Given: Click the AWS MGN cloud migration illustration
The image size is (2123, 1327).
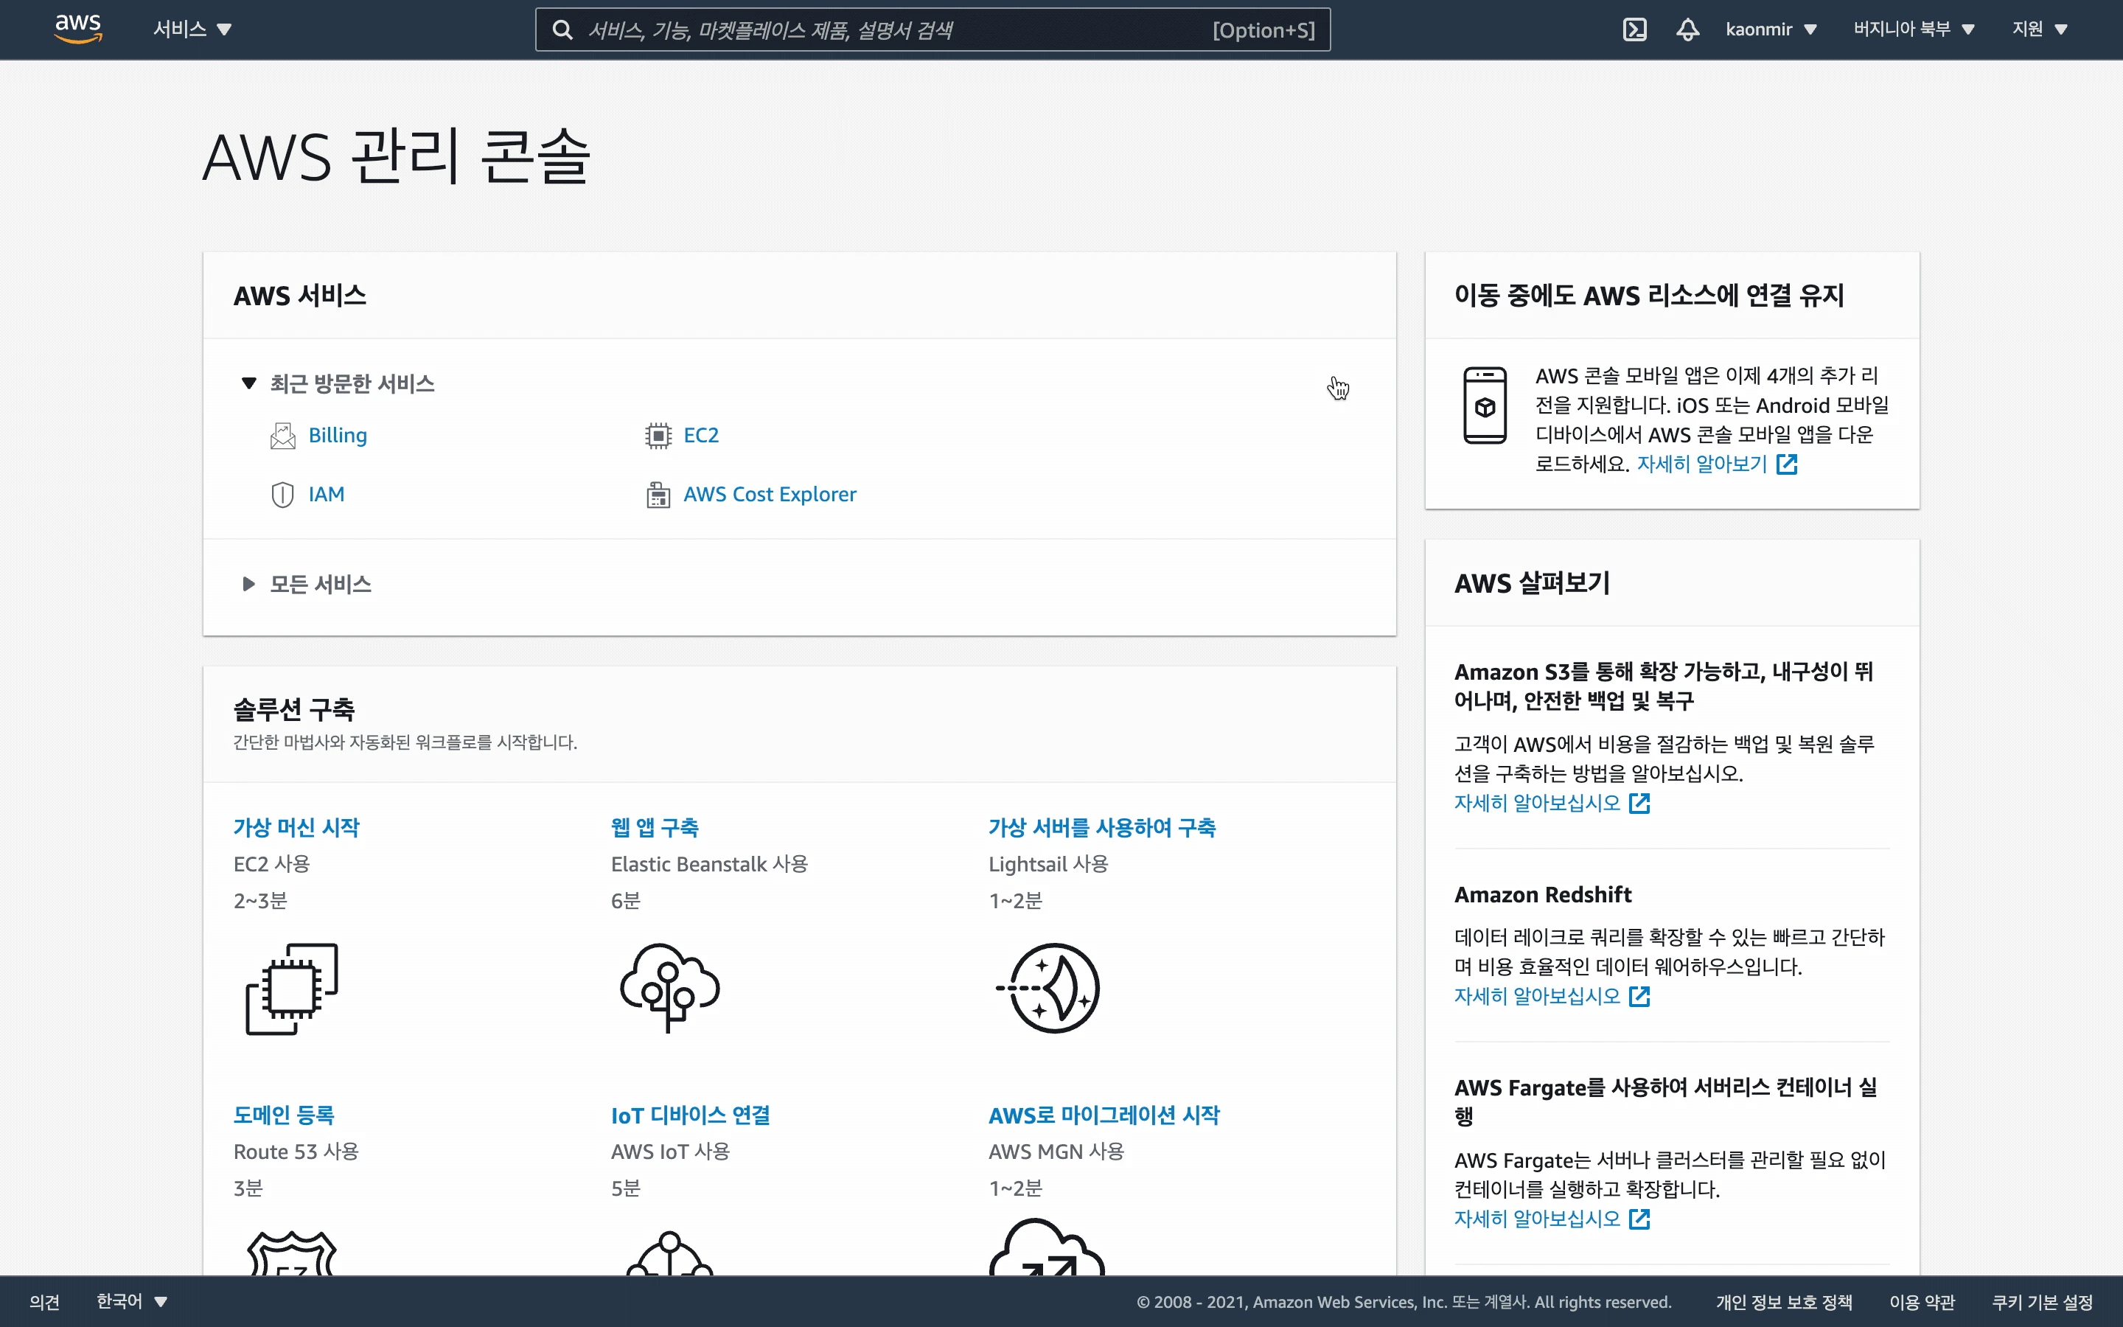Looking at the screenshot, I should 1047,1247.
